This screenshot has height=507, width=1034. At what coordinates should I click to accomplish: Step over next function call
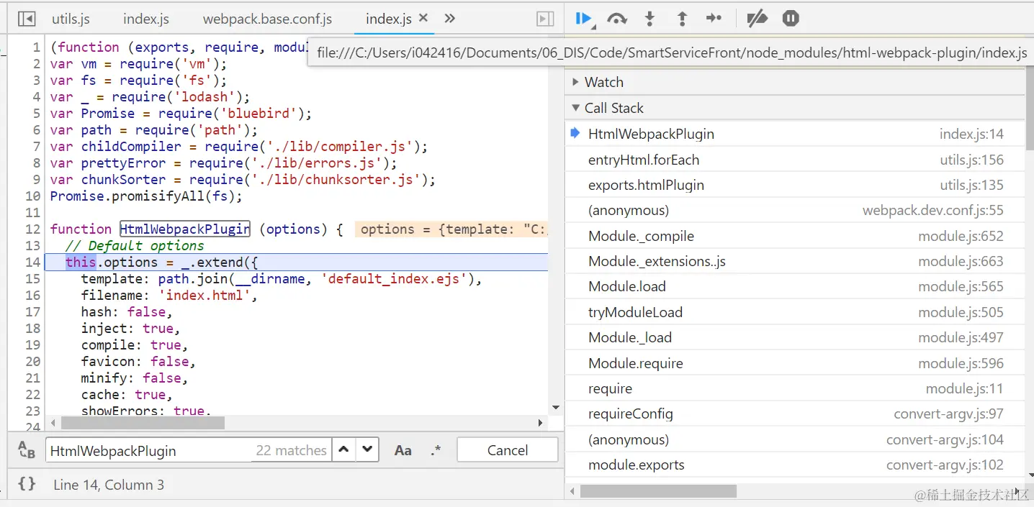[617, 19]
